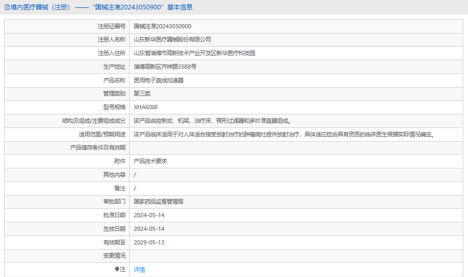Viewport: 468px width, 277px height.
Task: Select registration number 国械注准20243050900 value
Action: [162, 26]
